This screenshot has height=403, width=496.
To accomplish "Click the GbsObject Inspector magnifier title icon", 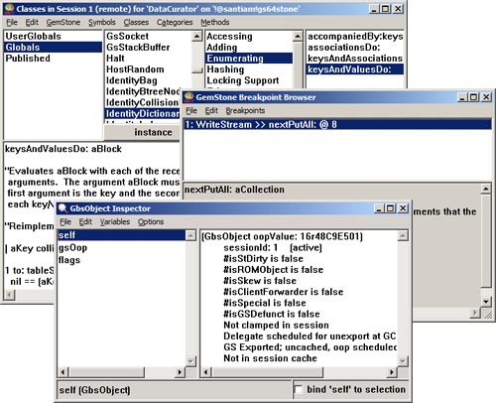I will [x=62, y=208].
